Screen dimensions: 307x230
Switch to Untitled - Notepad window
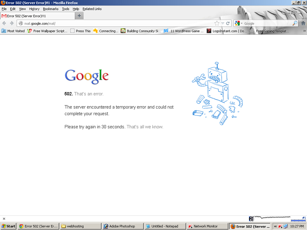point(165,226)
